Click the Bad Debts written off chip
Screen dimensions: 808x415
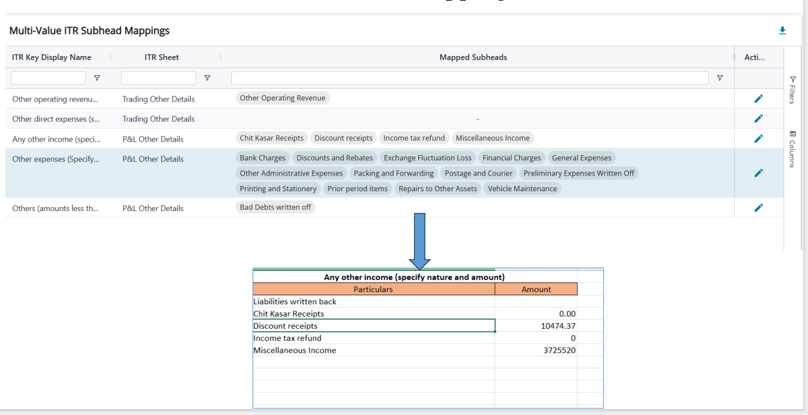pyautogui.click(x=275, y=207)
